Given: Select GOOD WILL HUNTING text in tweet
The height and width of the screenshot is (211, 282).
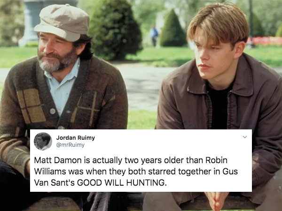Looking at the screenshot, I should click(x=121, y=183).
